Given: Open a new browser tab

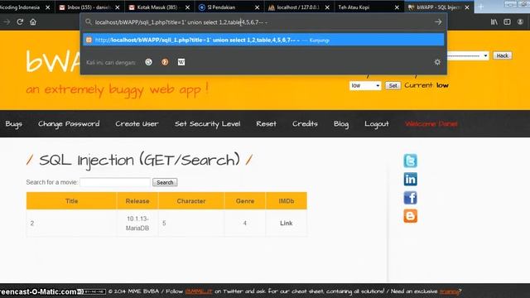Looking at the screenshot, I should (x=480, y=7).
